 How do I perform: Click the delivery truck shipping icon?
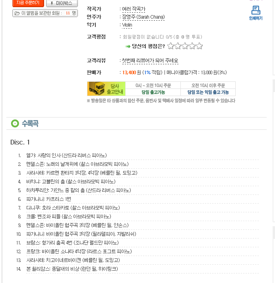click(x=98, y=88)
